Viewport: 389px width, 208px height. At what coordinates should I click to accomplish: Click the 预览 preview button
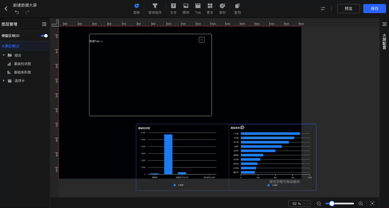coord(349,9)
